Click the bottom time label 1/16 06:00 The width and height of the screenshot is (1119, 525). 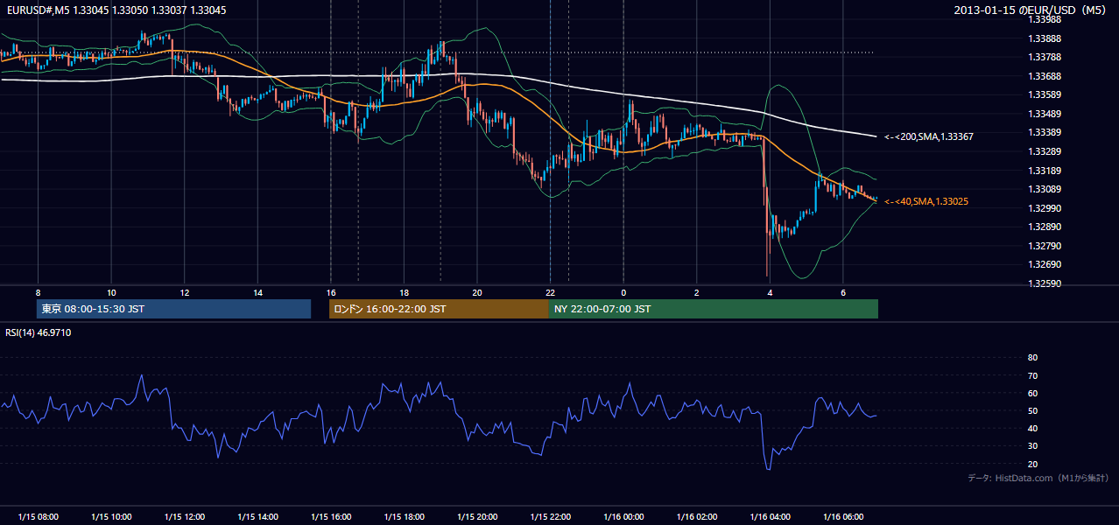click(842, 517)
